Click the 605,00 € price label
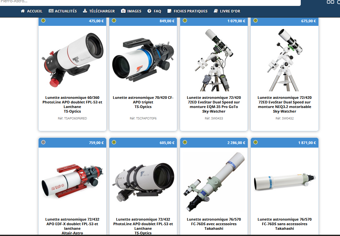Screen dimensions: 340x236 click(x=167, y=143)
